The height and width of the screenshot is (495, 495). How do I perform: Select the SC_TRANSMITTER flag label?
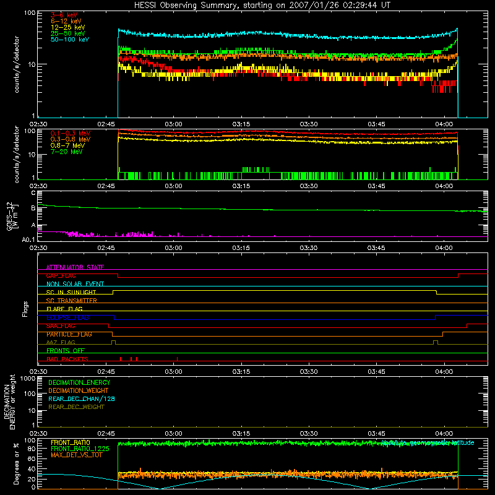[72, 301]
